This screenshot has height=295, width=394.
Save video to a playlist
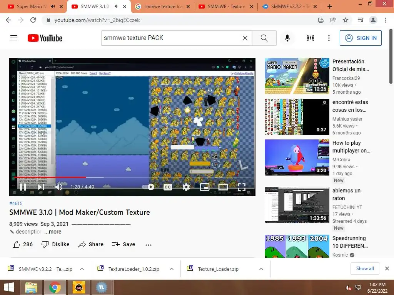coord(124,244)
